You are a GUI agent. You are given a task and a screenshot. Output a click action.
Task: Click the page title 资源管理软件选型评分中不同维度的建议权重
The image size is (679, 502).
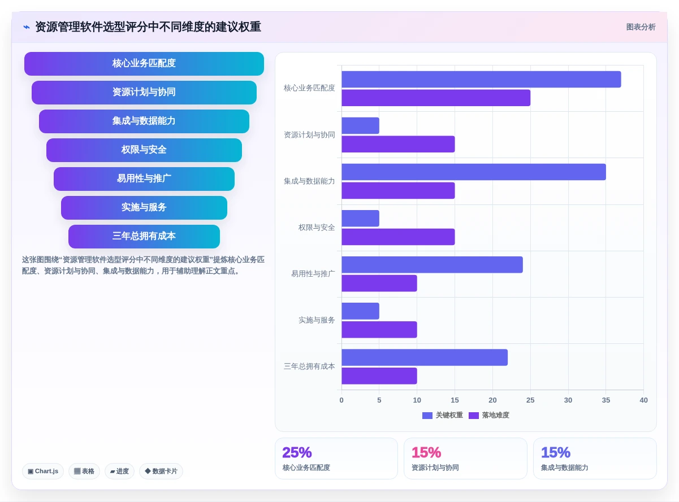[148, 27]
